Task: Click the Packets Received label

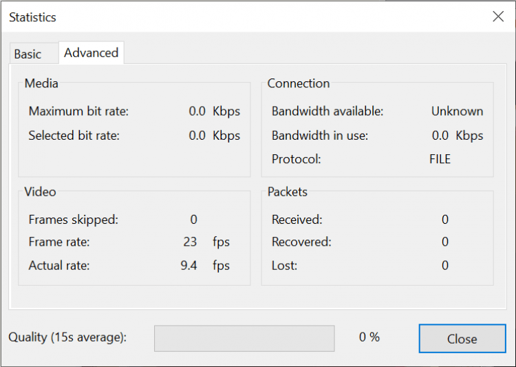Action: pyautogui.click(x=297, y=220)
